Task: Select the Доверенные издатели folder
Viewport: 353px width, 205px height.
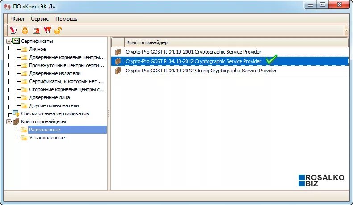Action: pyautogui.click(x=55, y=73)
